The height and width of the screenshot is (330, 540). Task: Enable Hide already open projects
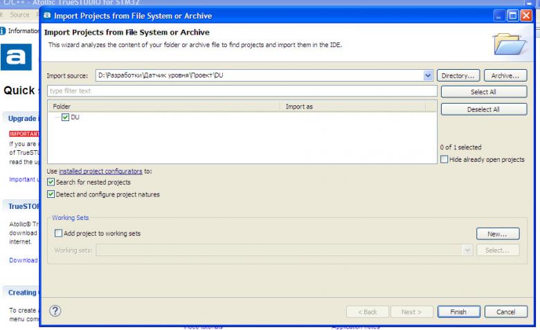click(444, 159)
